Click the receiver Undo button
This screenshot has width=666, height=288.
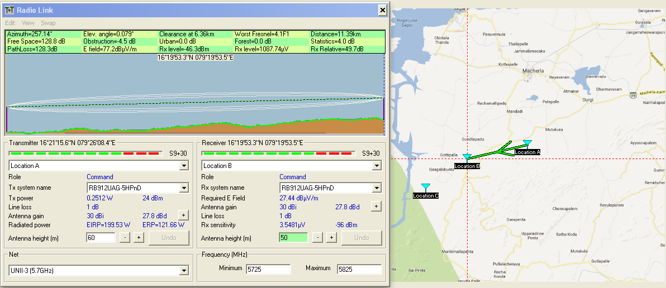point(361,238)
